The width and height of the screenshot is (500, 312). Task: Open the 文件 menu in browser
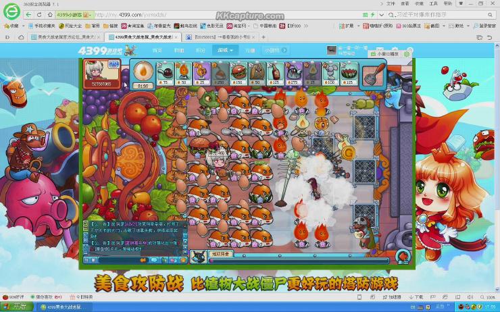(x=391, y=3)
